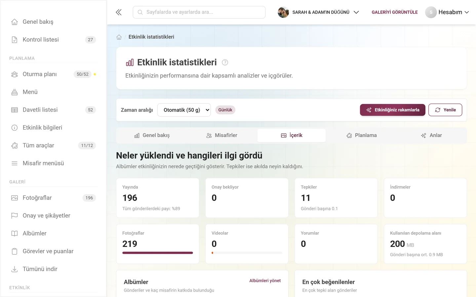Image resolution: width=476 pixels, height=297 pixels.
Task: Click the Tepkiler 11 card
Action: pyautogui.click(x=336, y=198)
